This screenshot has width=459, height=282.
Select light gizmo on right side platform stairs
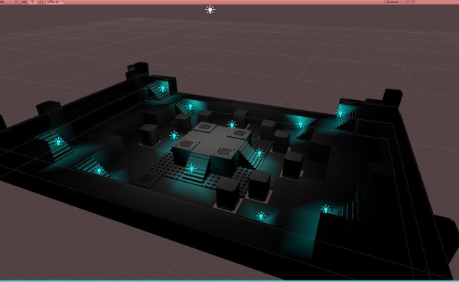pos(259,153)
